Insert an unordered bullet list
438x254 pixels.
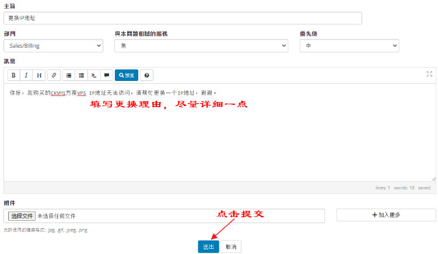[x=69, y=75]
